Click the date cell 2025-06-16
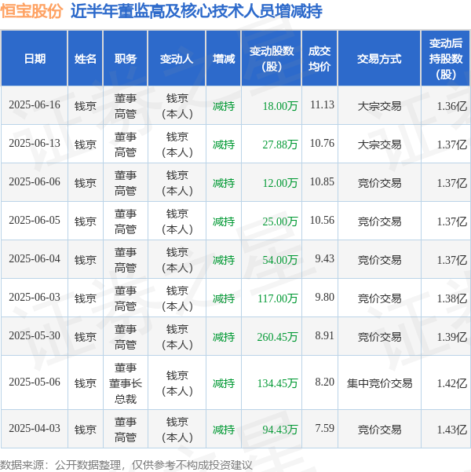This screenshot has width=471, height=472. [35, 105]
